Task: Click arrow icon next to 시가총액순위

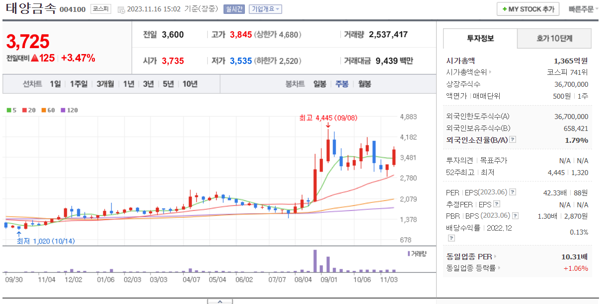Action: [x=490, y=72]
